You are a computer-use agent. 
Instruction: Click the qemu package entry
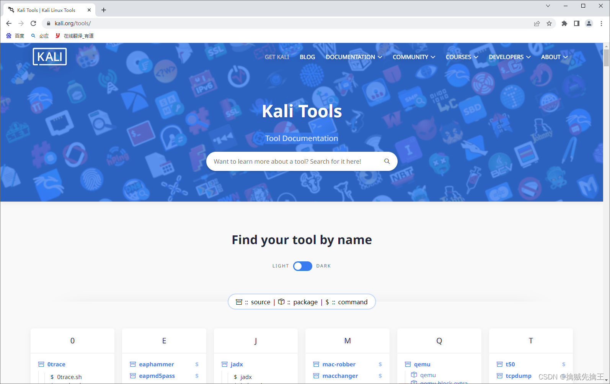428,375
